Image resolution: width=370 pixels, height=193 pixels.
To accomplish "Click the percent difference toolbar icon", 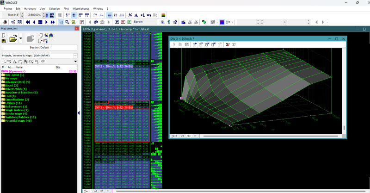I will [x=130, y=15].
